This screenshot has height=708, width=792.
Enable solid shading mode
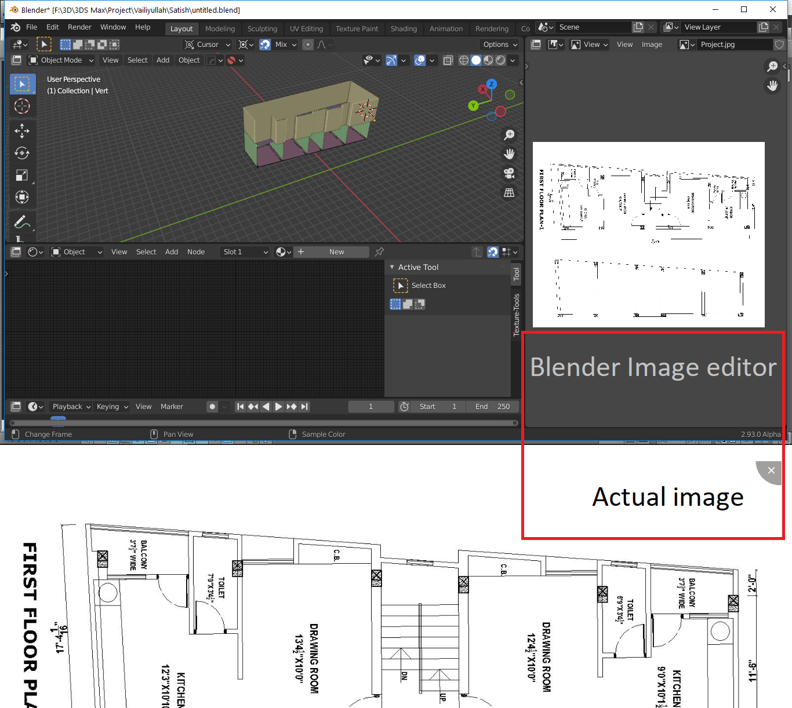(x=476, y=60)
